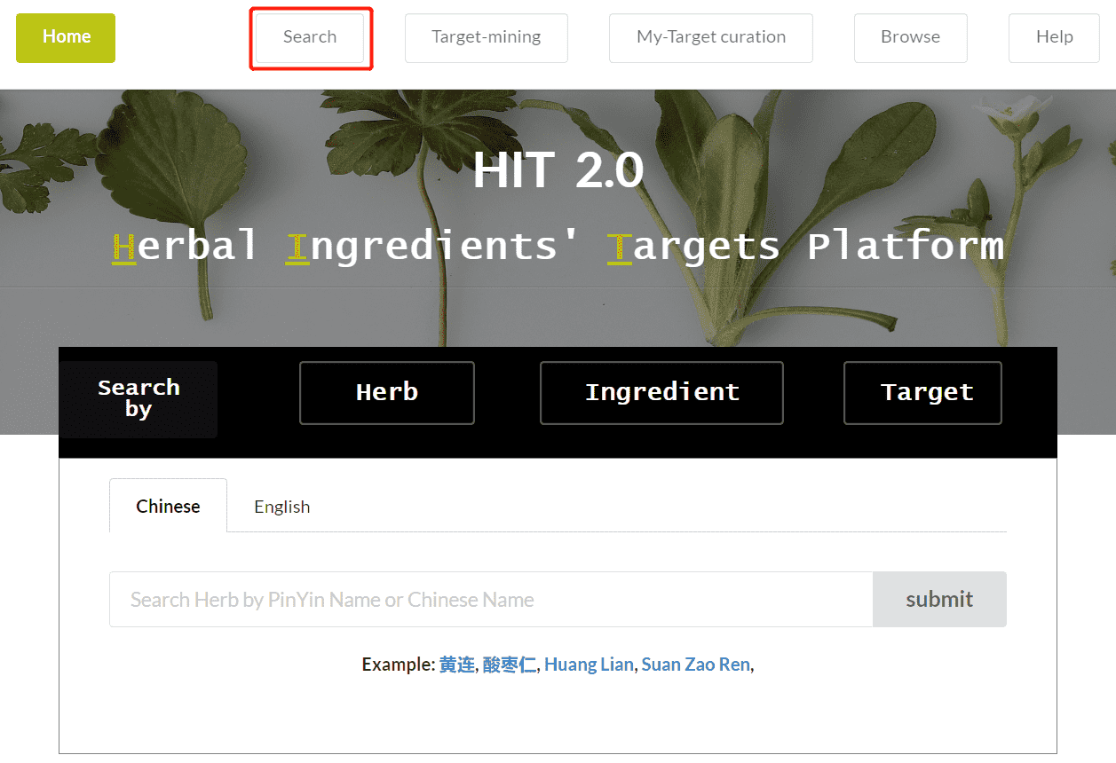Go to the Home page button
This screenshot has height=763, width=1116.
coord(66,38)
